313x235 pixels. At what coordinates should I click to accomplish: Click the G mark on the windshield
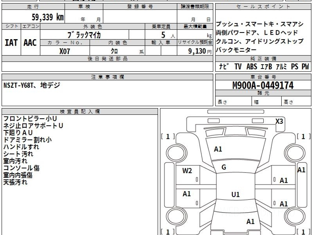tap(224, 168)
